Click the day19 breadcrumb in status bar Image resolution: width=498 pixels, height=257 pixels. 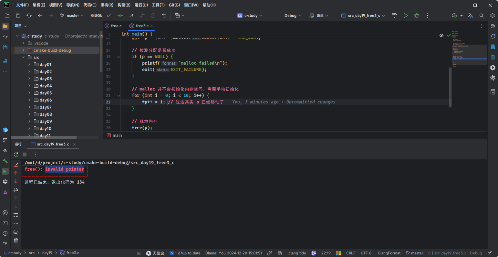pyautogui.click(x=47, y=253)
